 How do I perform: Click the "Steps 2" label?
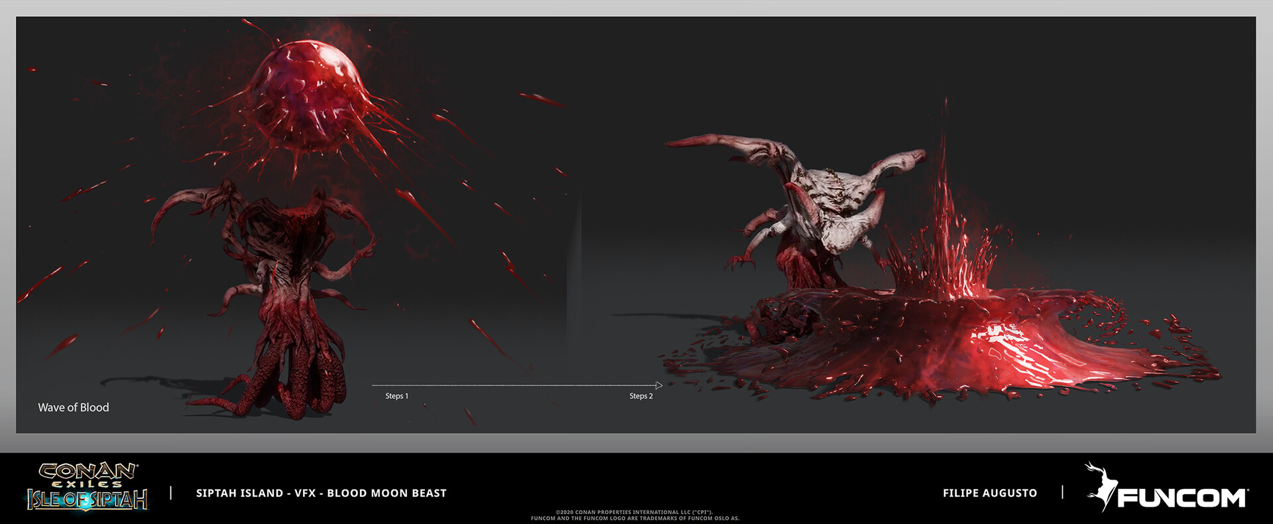click(641, 396)
